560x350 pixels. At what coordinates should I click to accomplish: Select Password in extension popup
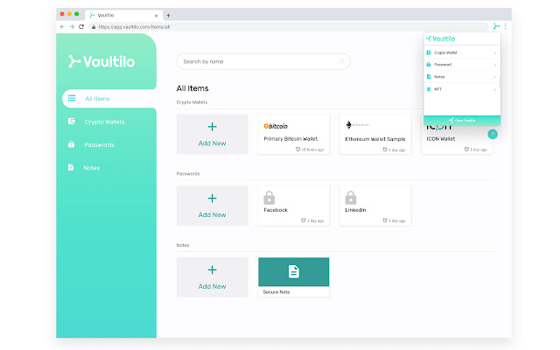click(462, 65)
